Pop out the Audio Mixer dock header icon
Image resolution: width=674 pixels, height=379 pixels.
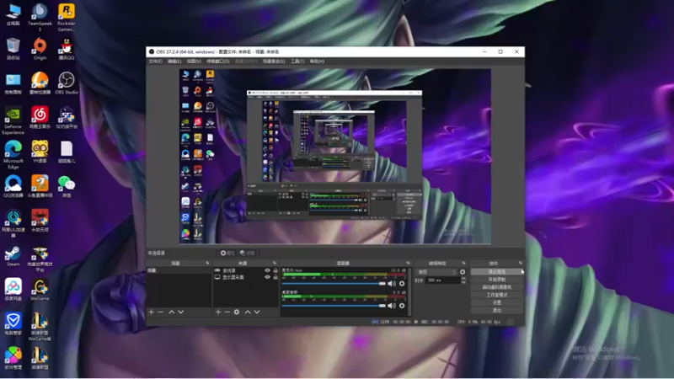tap(409, 263)
